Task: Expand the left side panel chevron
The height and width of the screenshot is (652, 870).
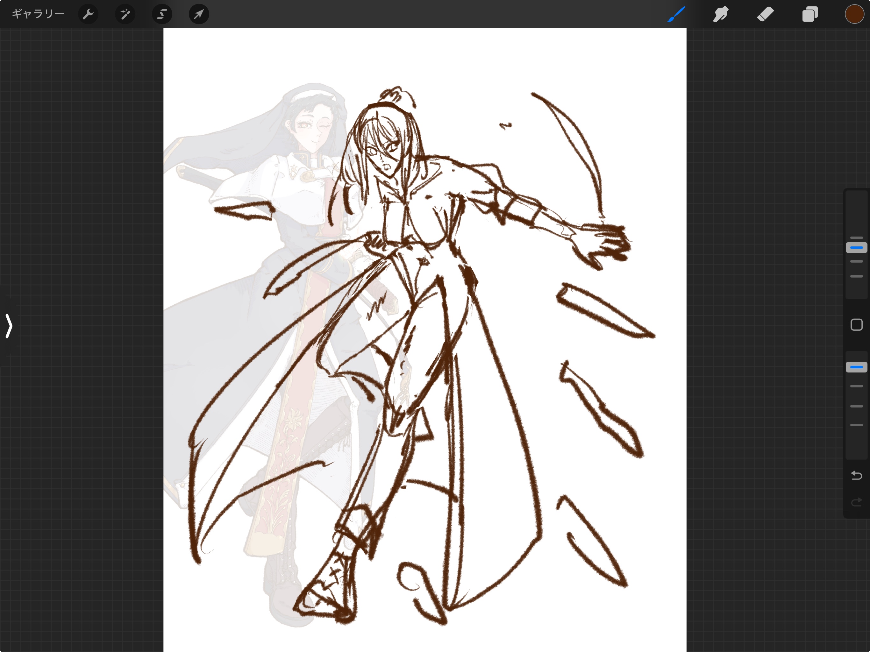Action: [9, 326]
